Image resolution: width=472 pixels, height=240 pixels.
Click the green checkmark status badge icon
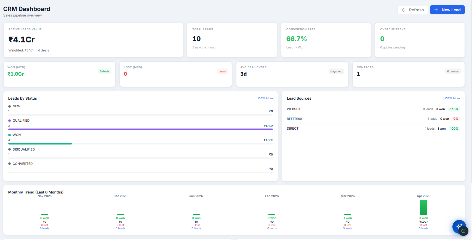[463, 231]
